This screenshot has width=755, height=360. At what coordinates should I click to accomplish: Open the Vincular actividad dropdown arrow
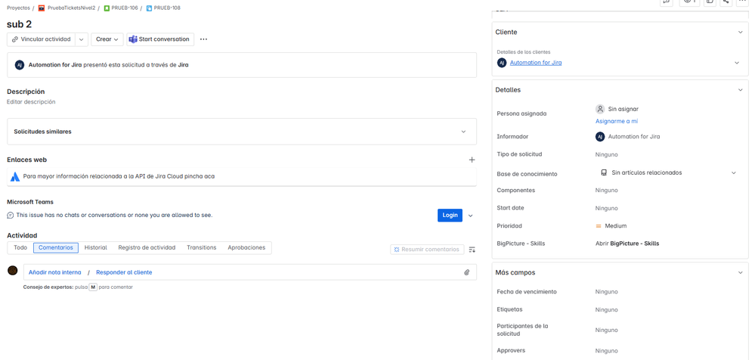pyautogui.click(x=82, y=39)
